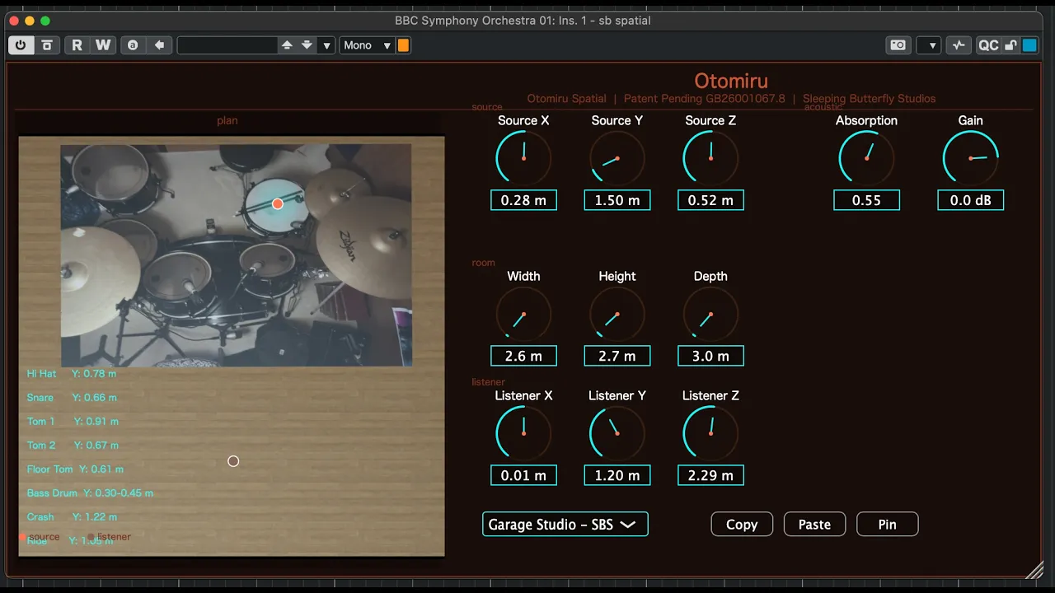Click the Source Z value 0.52 m

(x=710, y=200)
